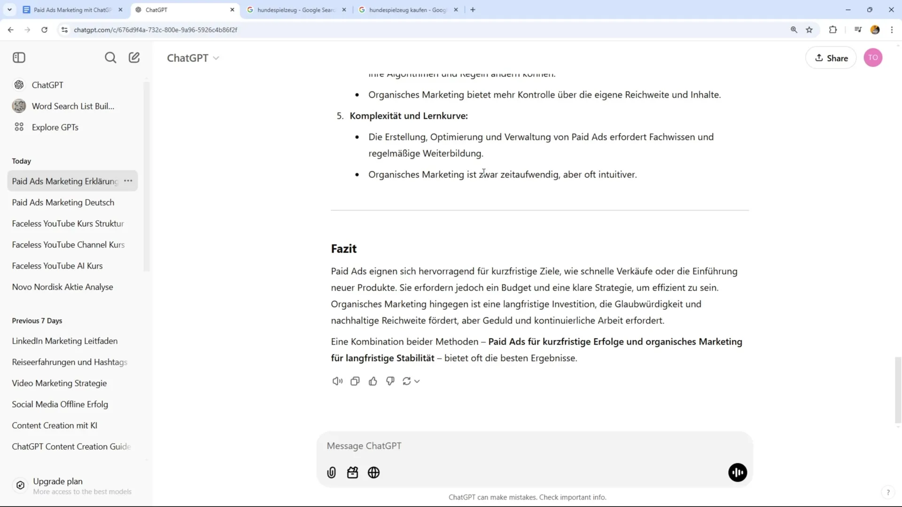Image resolution: width=902 pixels, height=507 pixels.
Task: Open ChatGPT in the sidebar
Action: (73, 85)
